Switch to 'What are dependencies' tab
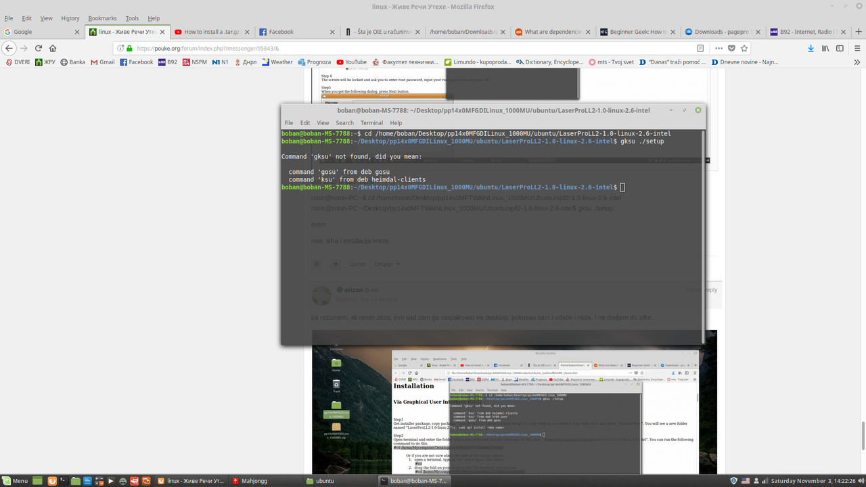866x487 pixels. tap(552, 32)
